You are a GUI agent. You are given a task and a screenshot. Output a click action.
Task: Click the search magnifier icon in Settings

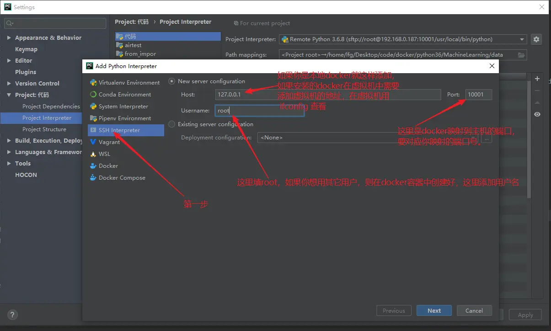[x=10, y=23]
